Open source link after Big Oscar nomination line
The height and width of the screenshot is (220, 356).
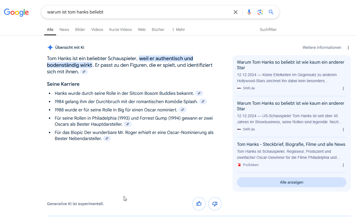[183, 110]
